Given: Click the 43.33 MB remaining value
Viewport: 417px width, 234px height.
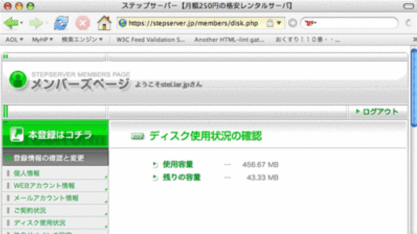Looking at the screenshot, I should tap(262, 177).
